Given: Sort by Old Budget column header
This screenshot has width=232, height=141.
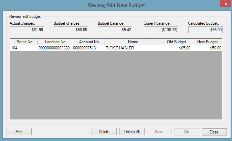Looking at the screenshot, I should pos(176,42).
